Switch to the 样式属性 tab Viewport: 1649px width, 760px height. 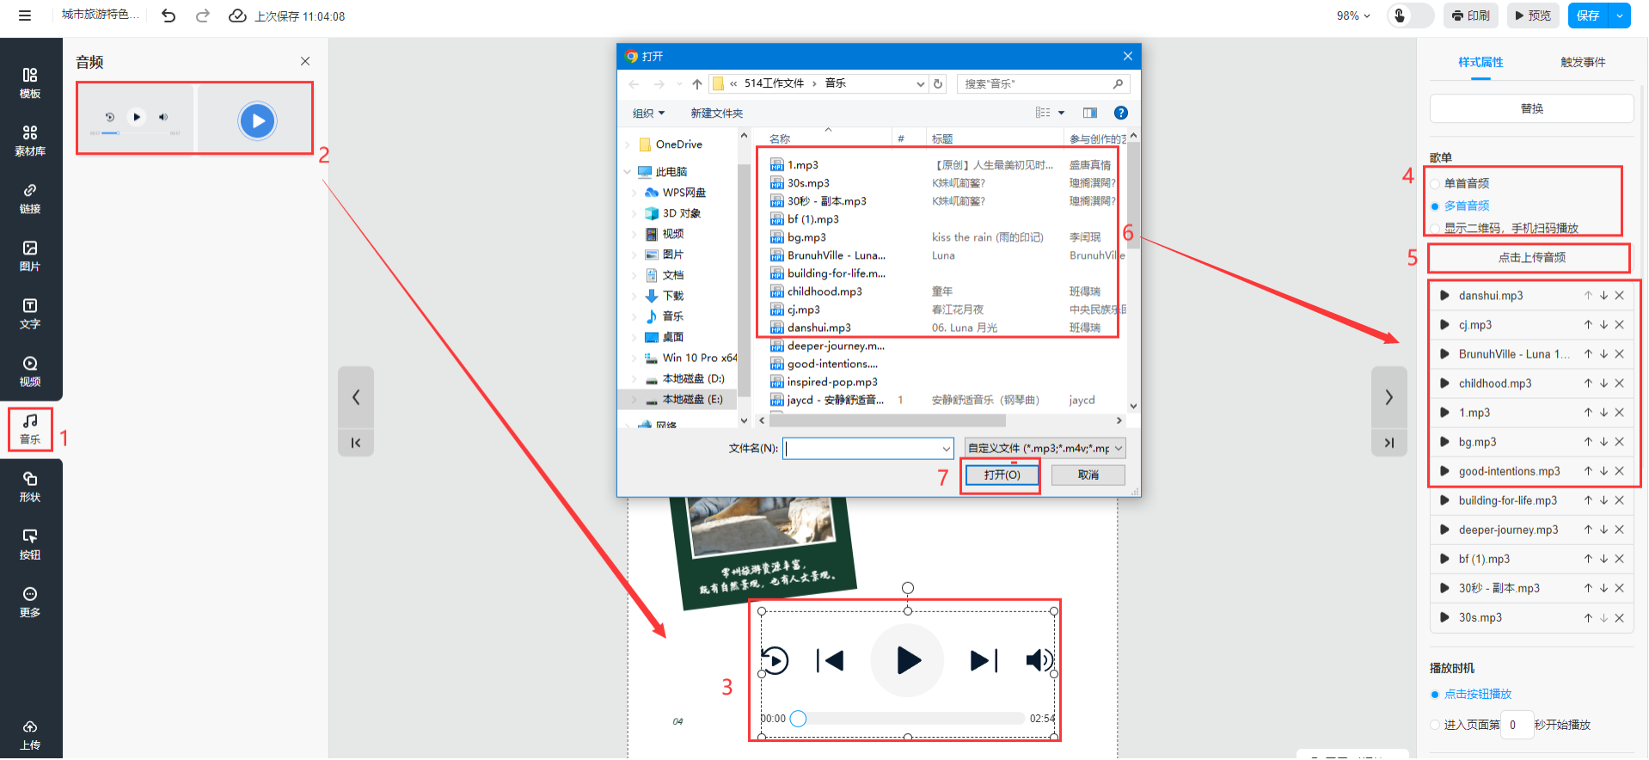point(1480,62)
